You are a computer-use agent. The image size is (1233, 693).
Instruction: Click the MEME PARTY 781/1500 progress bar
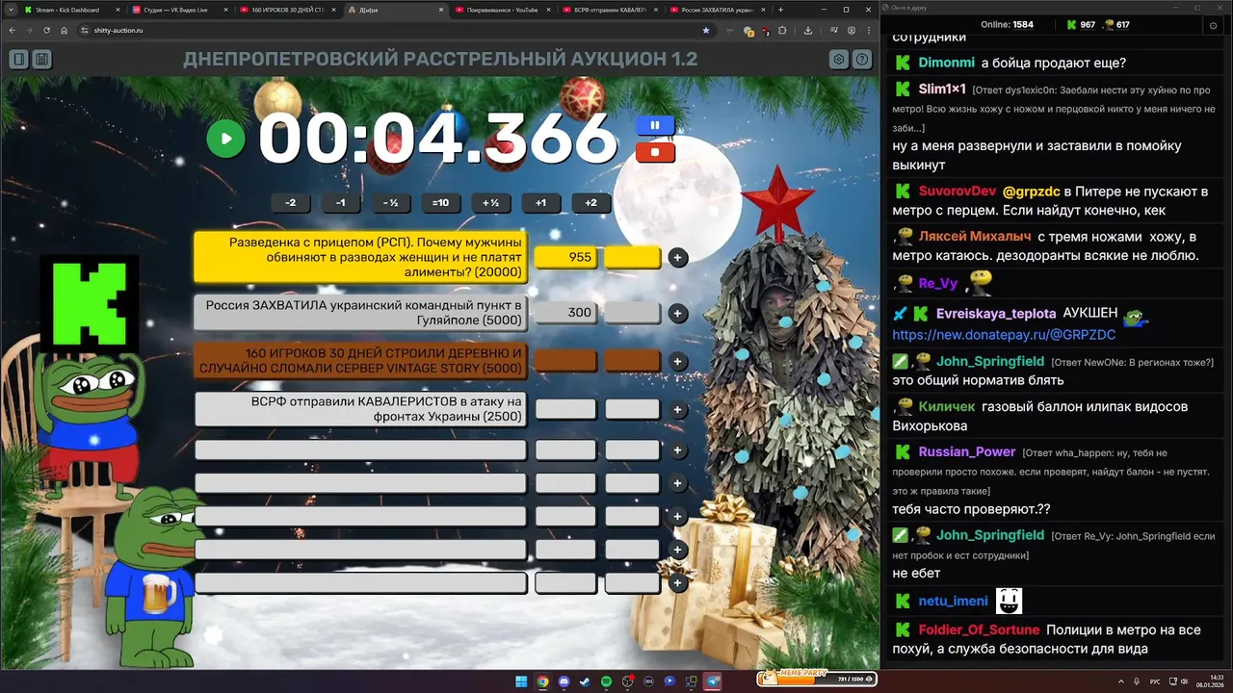pos(817,679)
